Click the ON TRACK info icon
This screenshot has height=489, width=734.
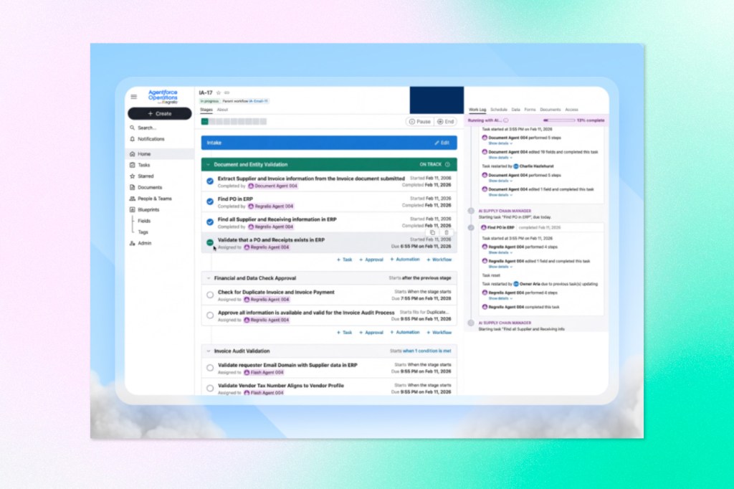tap(447, 164)
